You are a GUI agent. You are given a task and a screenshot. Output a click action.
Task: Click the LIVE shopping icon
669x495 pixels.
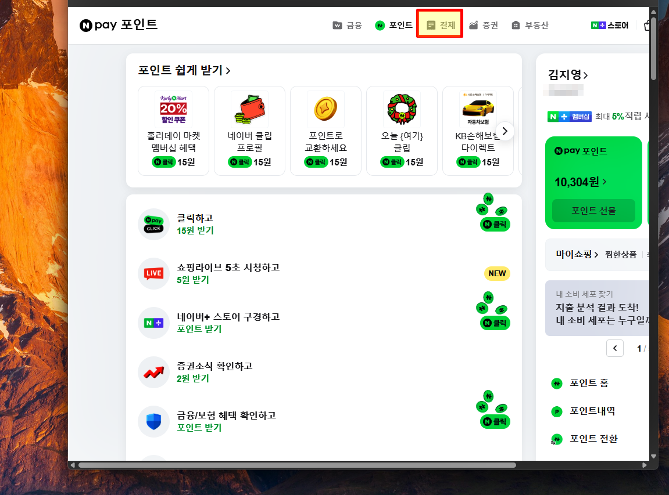pyautogui.click(x=153, y=273)
